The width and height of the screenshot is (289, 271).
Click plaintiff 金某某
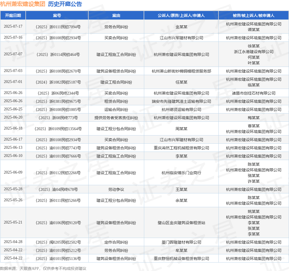point(181,27)
